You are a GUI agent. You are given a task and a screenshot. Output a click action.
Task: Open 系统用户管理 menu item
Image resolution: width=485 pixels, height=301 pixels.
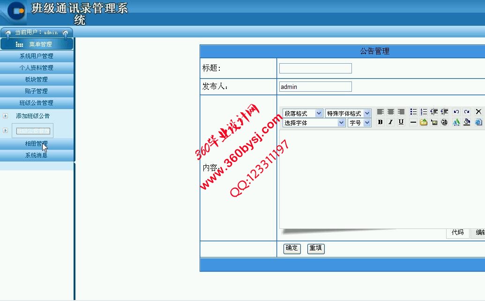pos(37,56)
